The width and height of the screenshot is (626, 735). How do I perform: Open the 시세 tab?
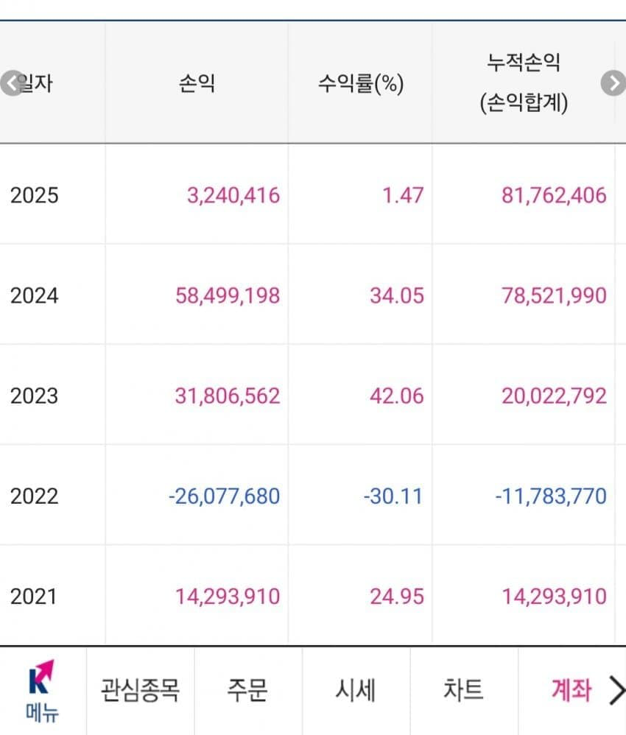tap(356, 691)
